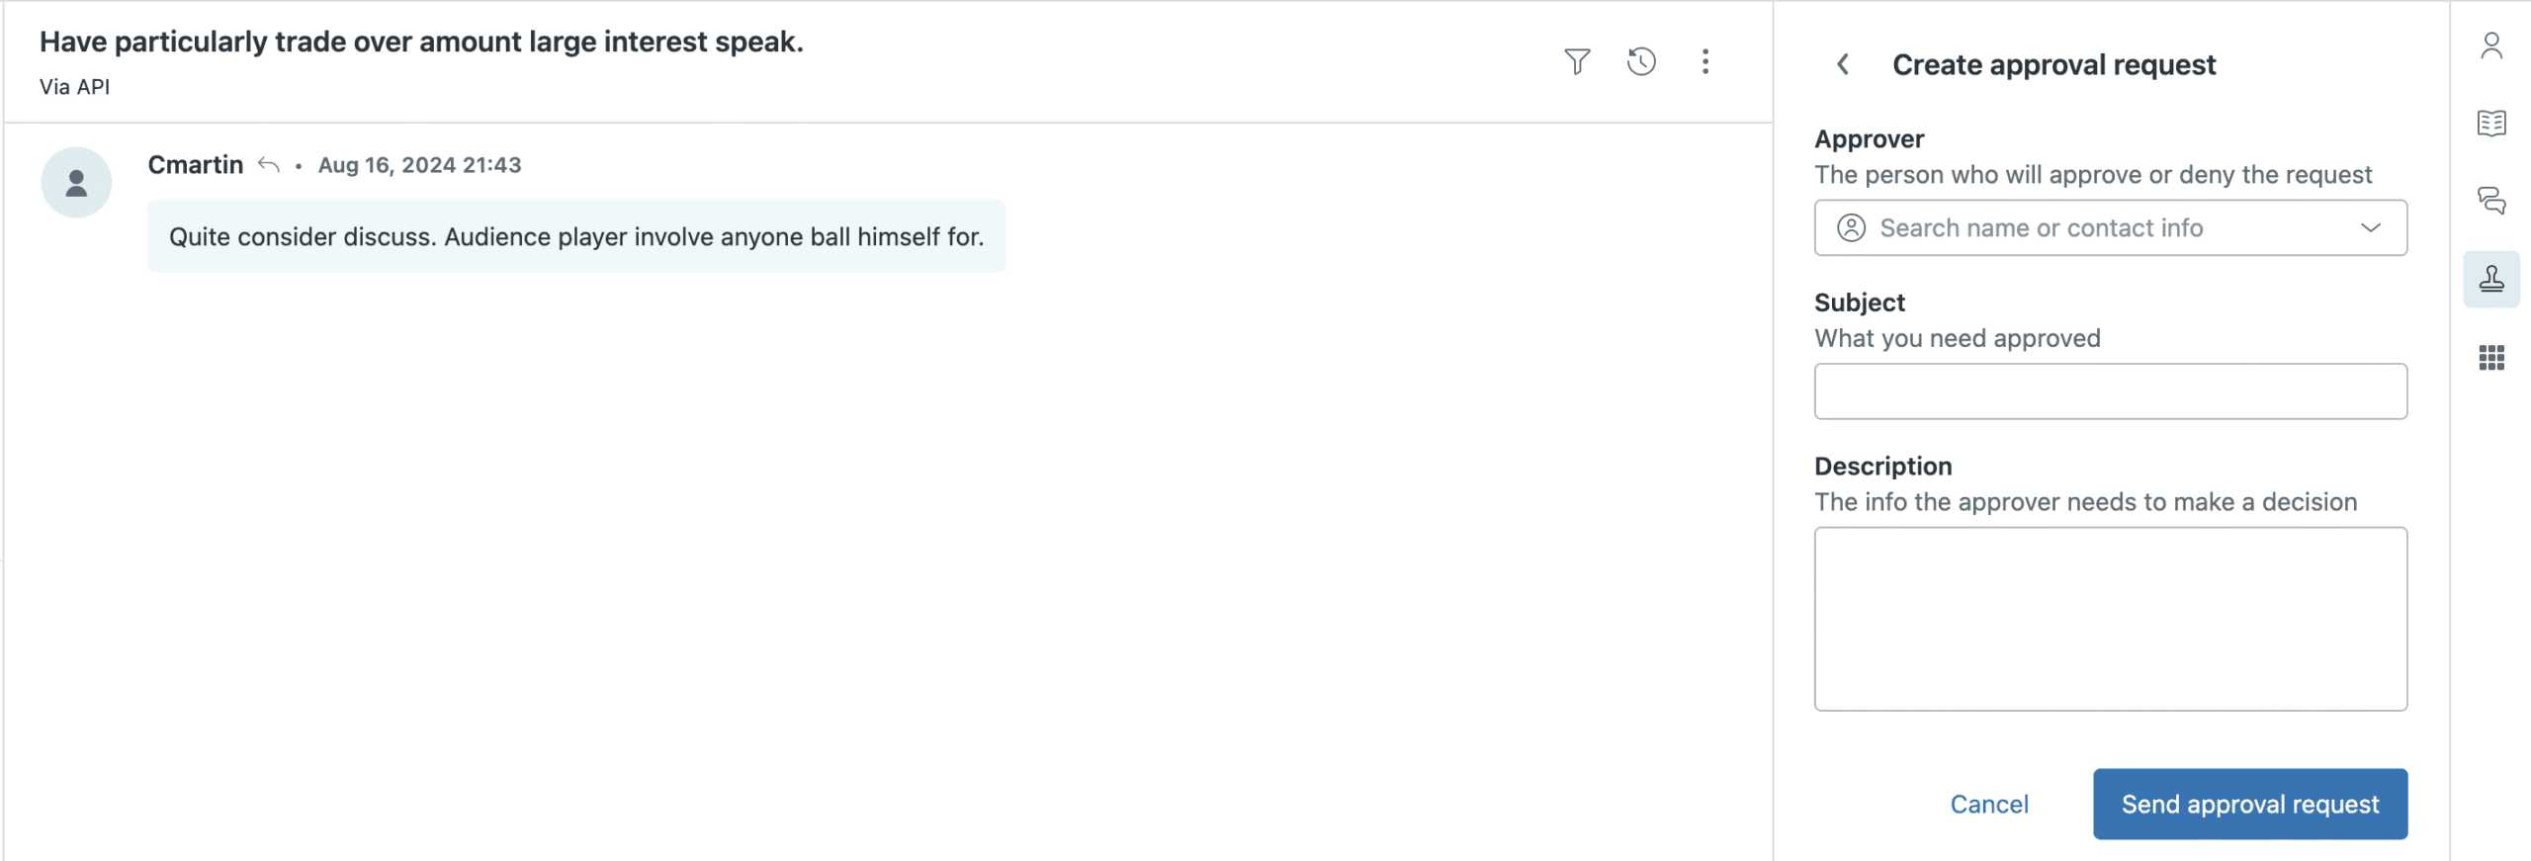Expand the Approver dropdown chevron
The image size is (2531, 861).
(2370, 228)
